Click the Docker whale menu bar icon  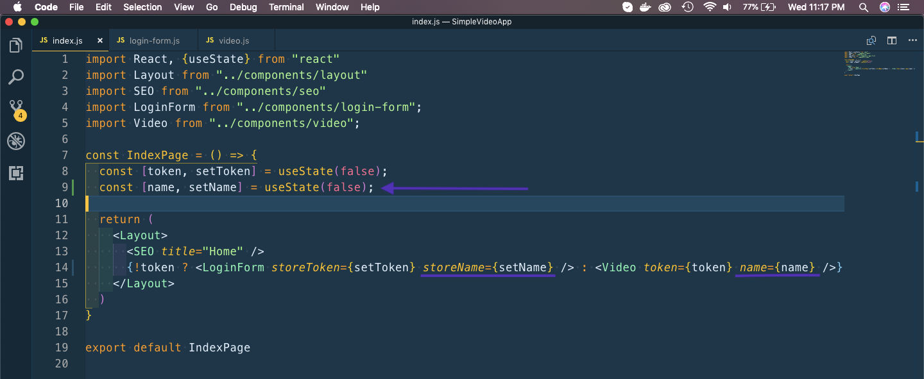point(646,7)
